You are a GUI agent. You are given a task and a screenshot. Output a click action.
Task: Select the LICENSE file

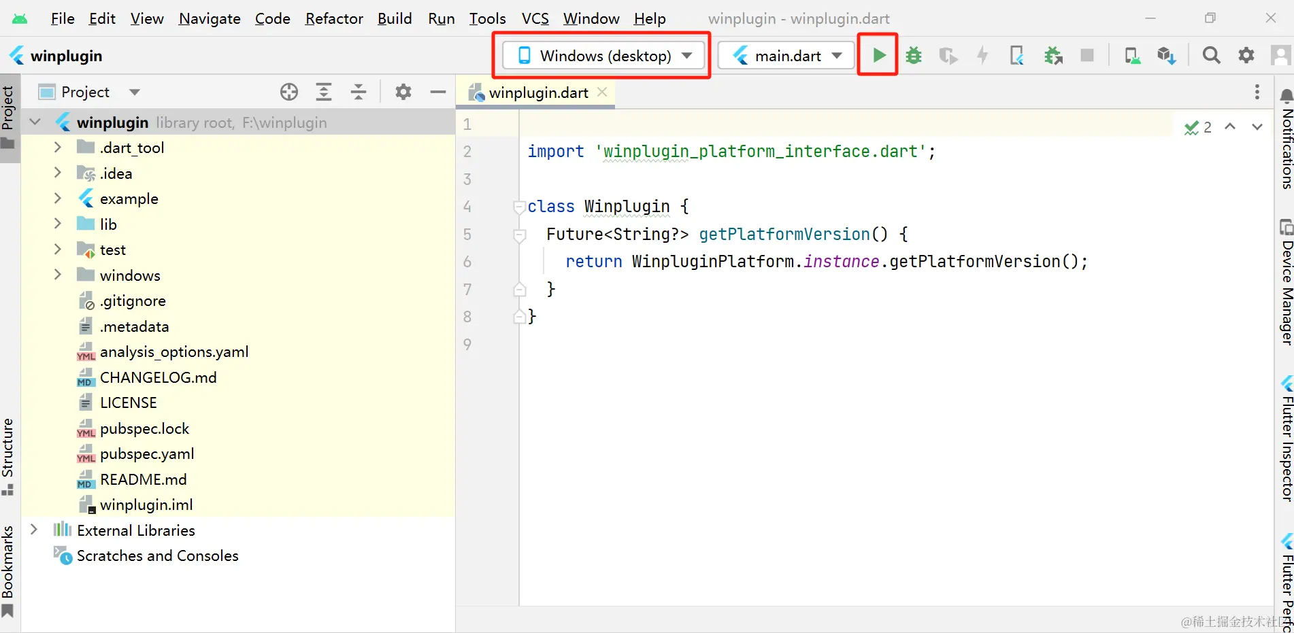(x=128, y=403)
